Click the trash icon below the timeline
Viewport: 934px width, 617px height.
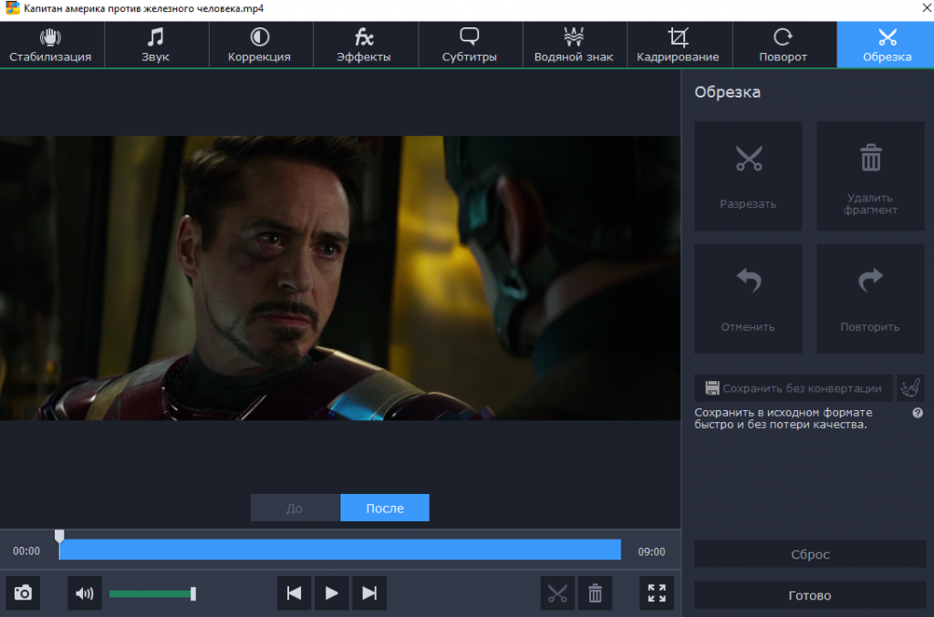tap(595, 593)
